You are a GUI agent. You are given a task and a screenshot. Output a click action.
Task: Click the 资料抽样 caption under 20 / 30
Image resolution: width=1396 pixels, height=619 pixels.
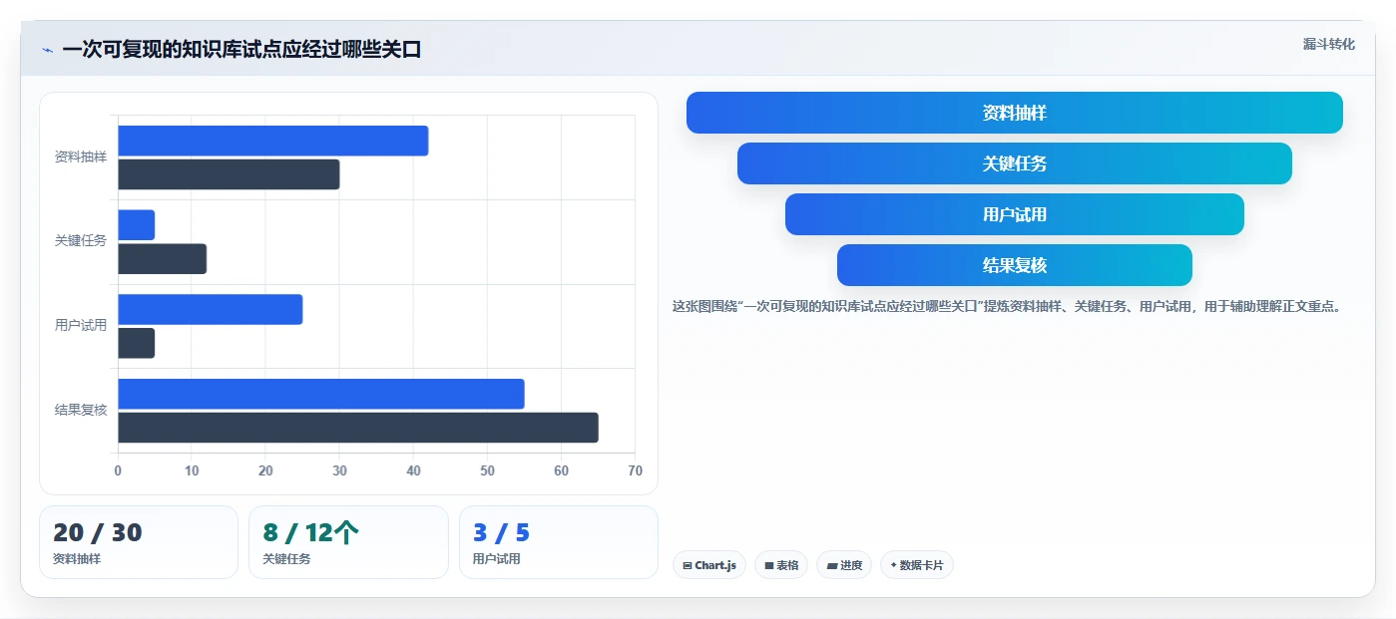[77, 559]
